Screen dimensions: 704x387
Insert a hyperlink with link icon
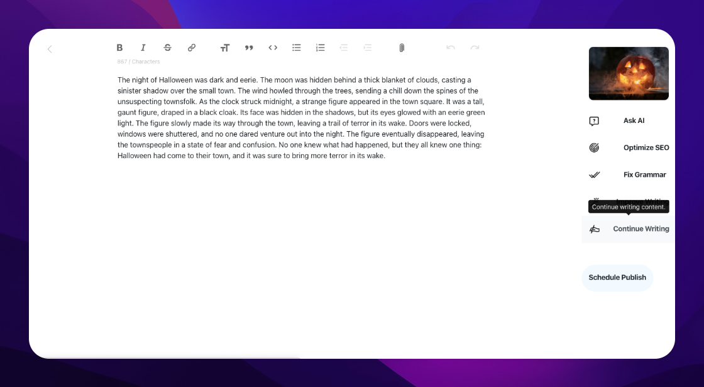[192, 48]
